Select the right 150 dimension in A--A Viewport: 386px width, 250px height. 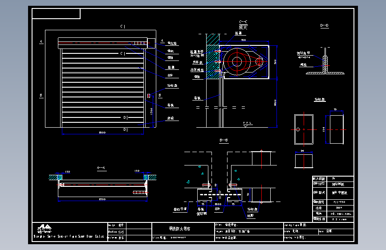click(x=137, y=171)
